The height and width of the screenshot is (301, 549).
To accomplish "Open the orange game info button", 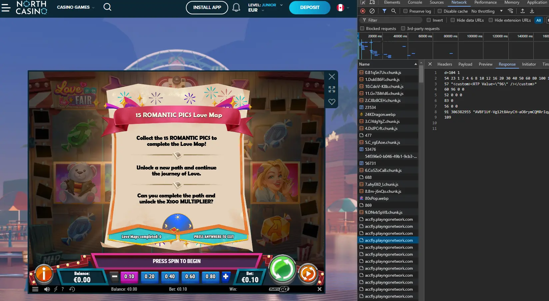I will [x=44, y=274].
